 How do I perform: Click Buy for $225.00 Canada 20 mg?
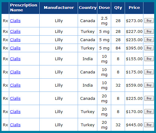(x=149, y=98)
